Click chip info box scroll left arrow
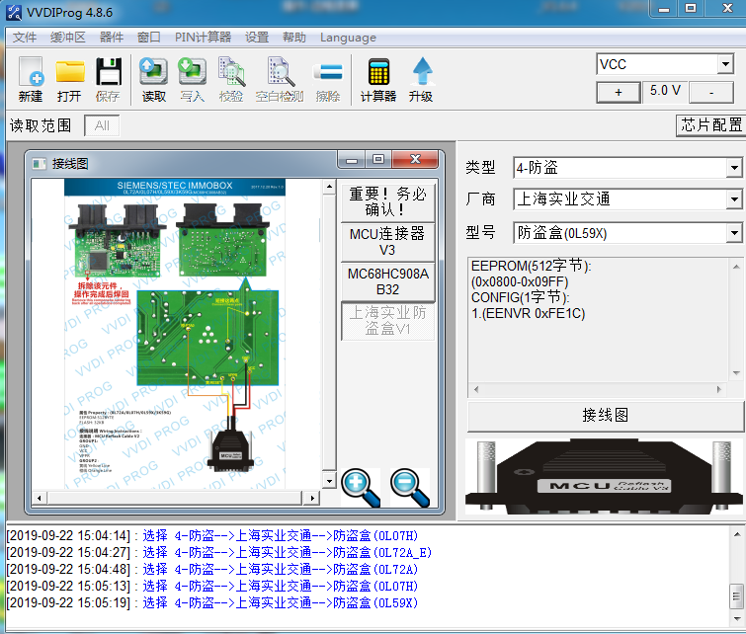 (x=476, y=389)
